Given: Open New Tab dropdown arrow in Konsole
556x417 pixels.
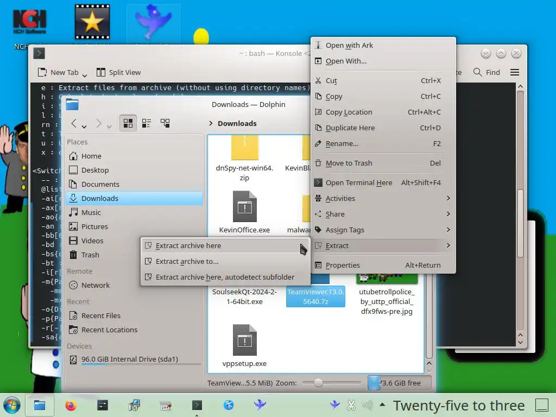Looking at the screenshot, I should 84,75.
